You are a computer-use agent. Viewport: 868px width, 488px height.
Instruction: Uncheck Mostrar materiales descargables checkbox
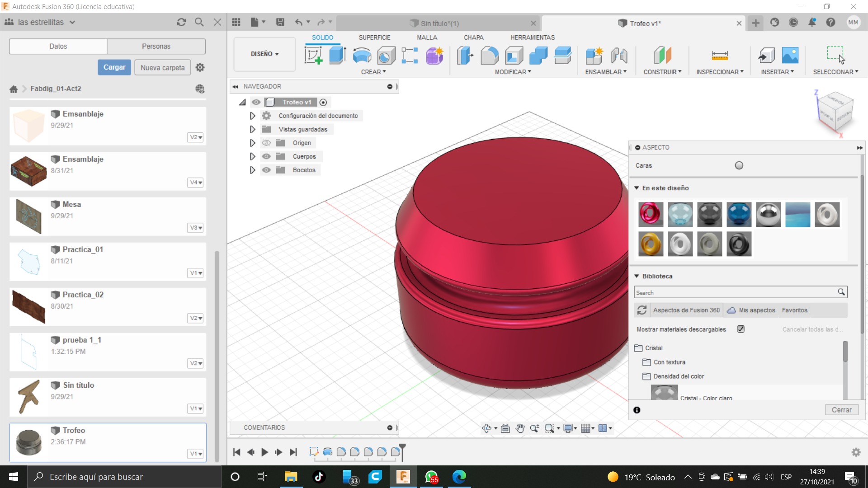tap(741, 329)
